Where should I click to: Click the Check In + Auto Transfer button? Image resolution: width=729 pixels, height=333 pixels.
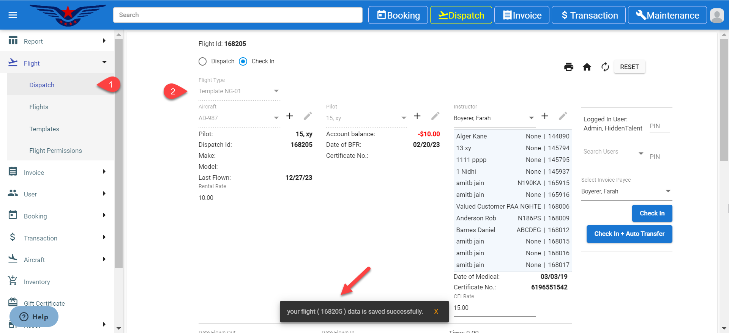629,234
